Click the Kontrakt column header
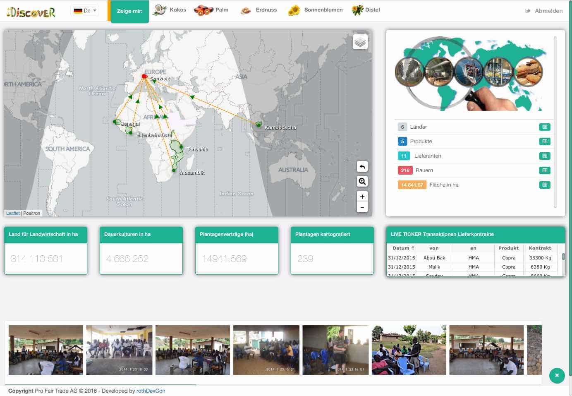572x396 pixels. (x=540, y=248)
